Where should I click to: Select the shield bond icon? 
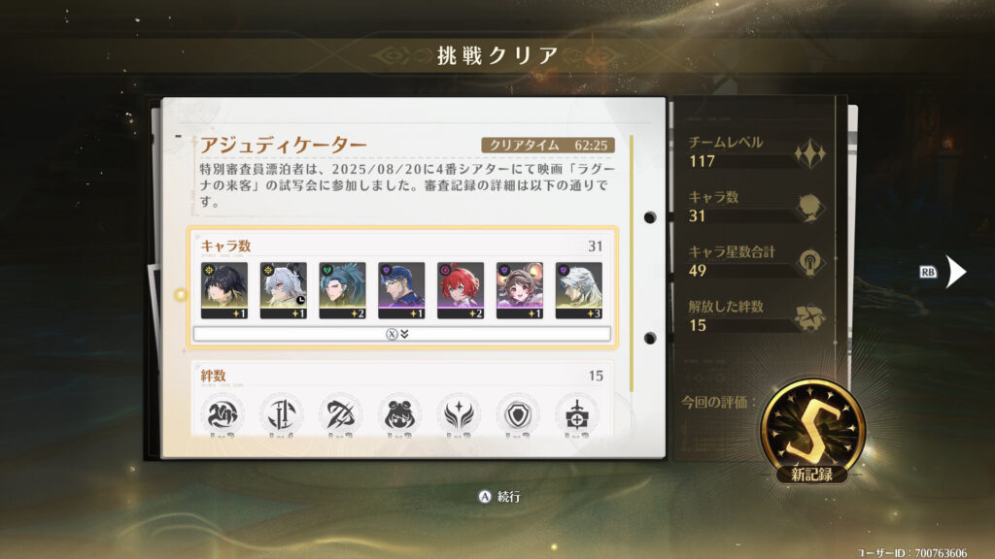[518, 415]
